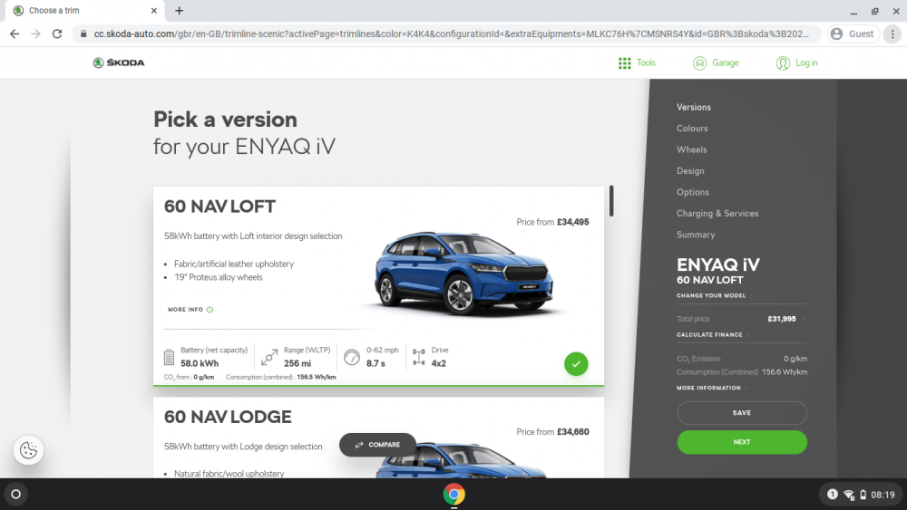This screenshot has height=510, width=907.
Task: Click the Log in label
Action: [806, 63]
